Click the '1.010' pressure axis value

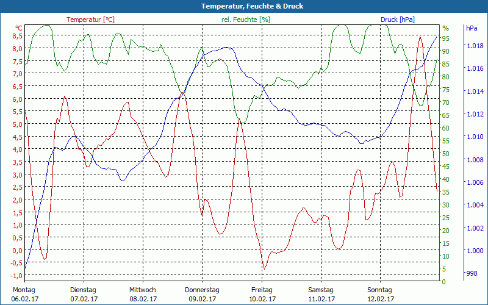[475, 137]
